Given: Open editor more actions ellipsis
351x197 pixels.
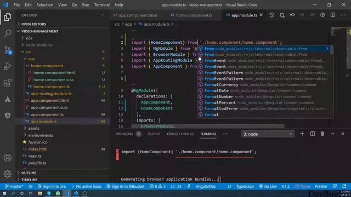Looking at the screenshot, I should (343, 15).
